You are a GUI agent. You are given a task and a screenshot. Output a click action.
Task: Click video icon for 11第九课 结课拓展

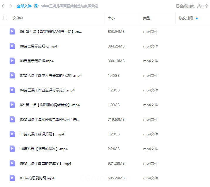point(12,134)
